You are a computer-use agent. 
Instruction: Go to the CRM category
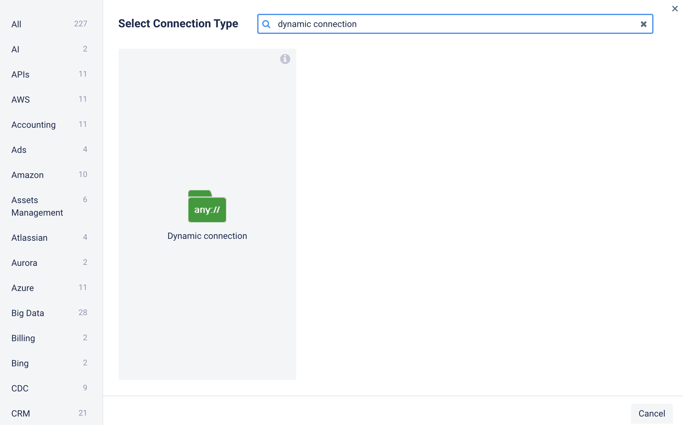point(49,413)
